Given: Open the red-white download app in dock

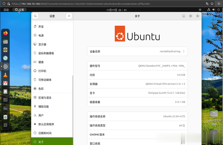Looking at the screenshot, I should tap(6, 83).
